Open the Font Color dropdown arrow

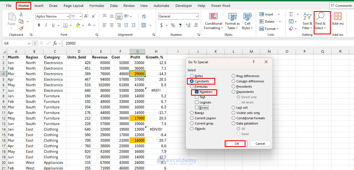coord(95,25)
